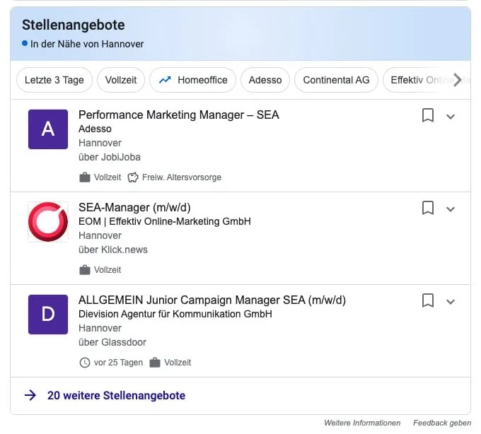Click the 'über JobiJoba' source text

coord(110,157)
